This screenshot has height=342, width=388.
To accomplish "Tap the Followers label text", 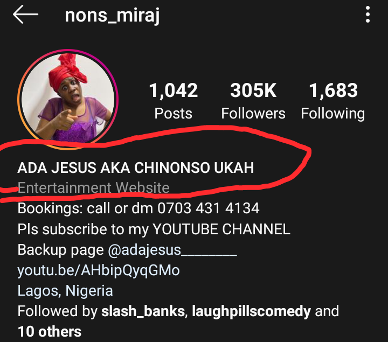I will 253,114.
